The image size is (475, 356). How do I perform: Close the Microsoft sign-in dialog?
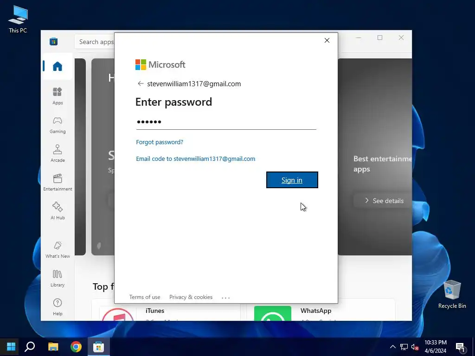click(x=327, y=40)
